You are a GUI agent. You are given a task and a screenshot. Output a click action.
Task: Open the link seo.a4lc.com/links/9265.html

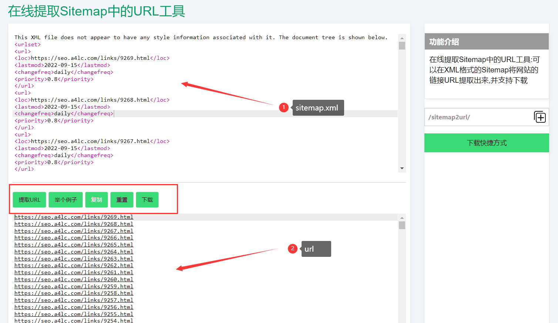click(x=74, y=245)
